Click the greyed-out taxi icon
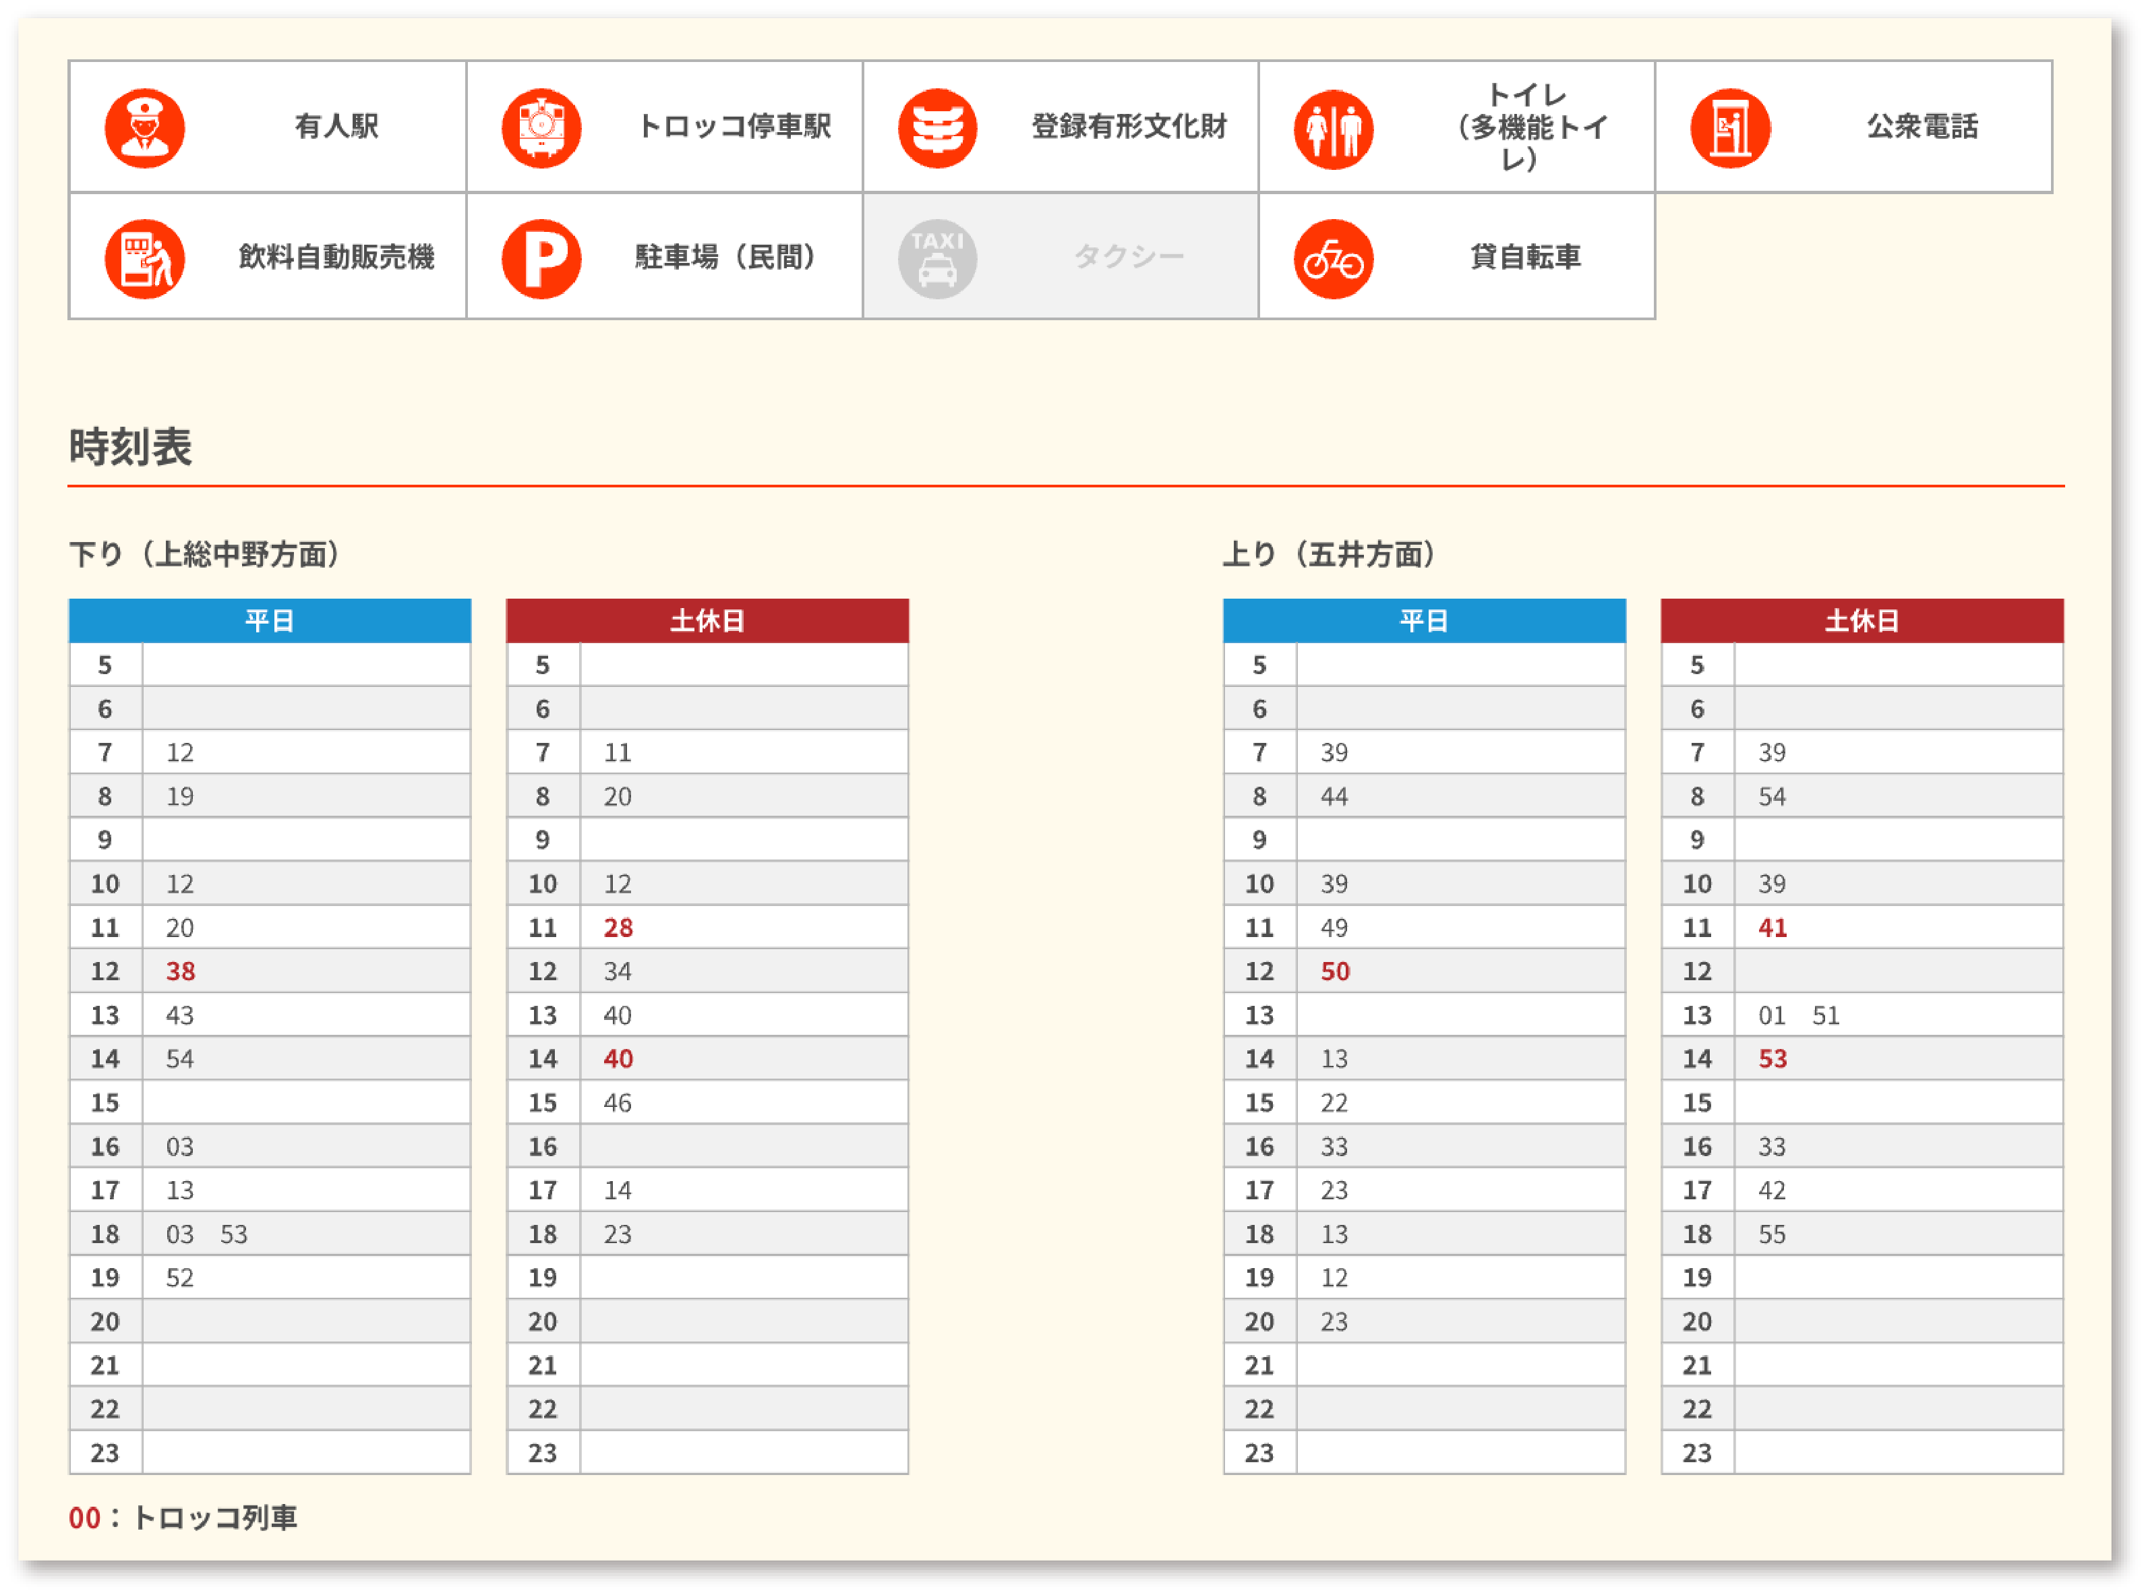This screenshot has height=1593, width=2144. [x=936, y=258]
